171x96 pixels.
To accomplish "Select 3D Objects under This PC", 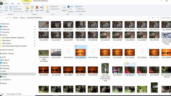I will [x=6, y=60].
